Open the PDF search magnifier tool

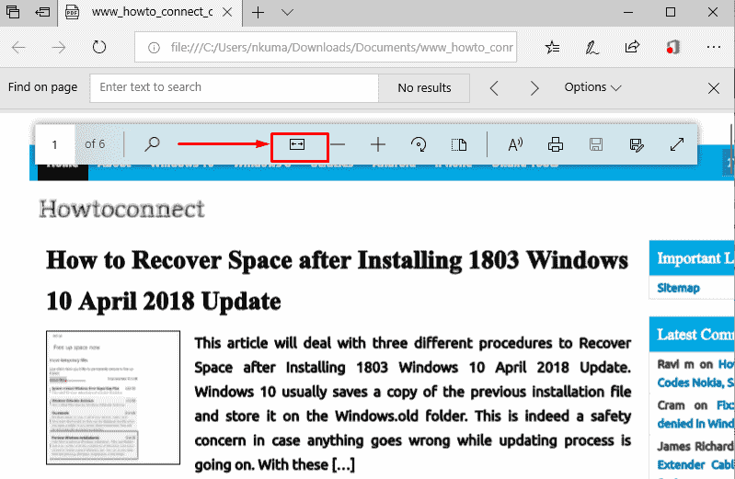(152, 144)
